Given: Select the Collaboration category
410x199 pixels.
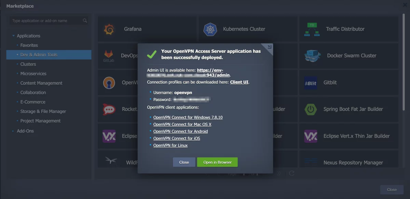Looking at the screenshot, I should (x=33, y=93).
